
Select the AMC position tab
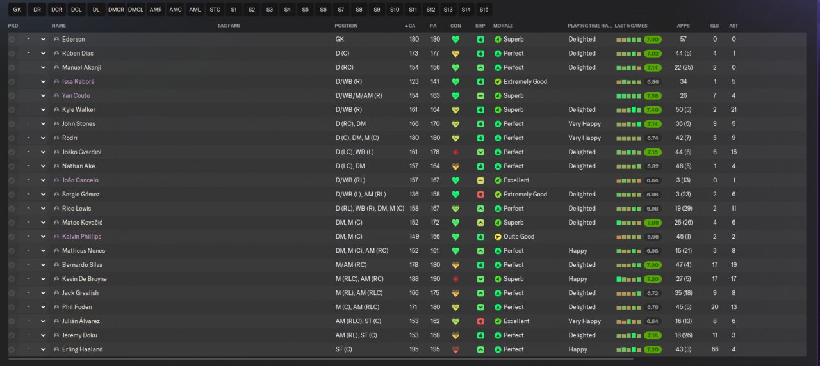176,10
